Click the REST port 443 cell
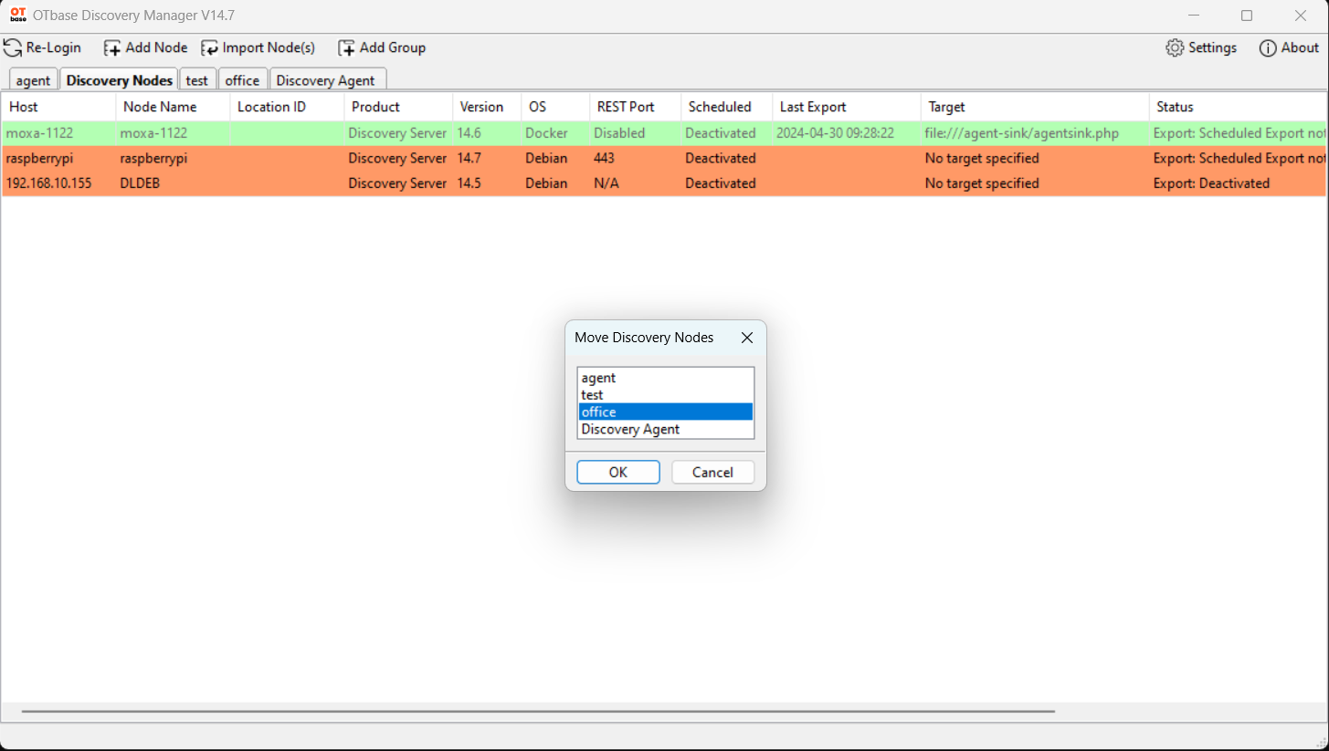Viewport: 1329px width, 751px height. click(636, 158)
